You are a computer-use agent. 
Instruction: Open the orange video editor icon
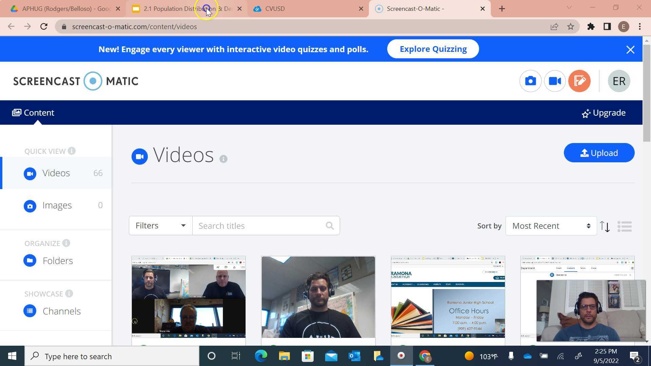click(579, 81)
